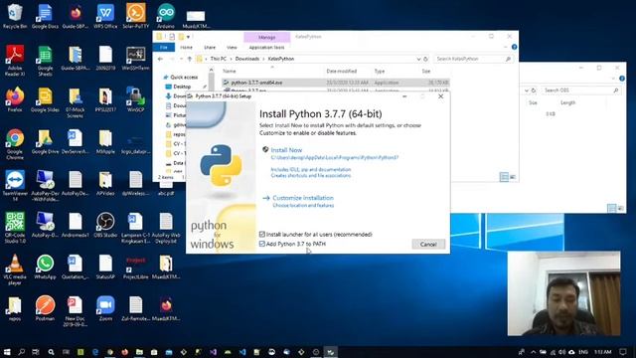Launch WinSCP desktop shortcut
This screenshot has height=358, width=636.
click(135, 99)
